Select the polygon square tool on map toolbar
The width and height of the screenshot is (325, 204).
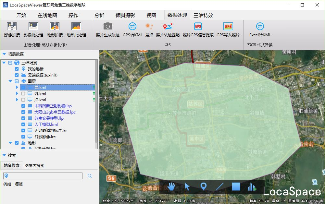(236, 186)
